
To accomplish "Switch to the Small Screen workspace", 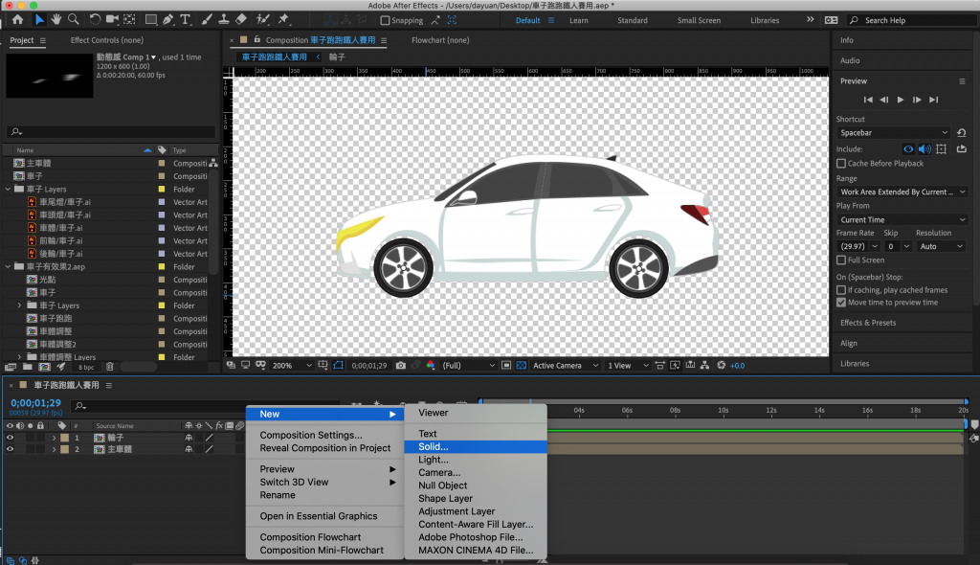I will tap(699, 20).
